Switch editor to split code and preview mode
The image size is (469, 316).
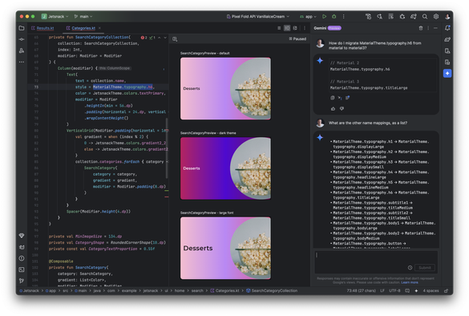click(x=287, y=28)
